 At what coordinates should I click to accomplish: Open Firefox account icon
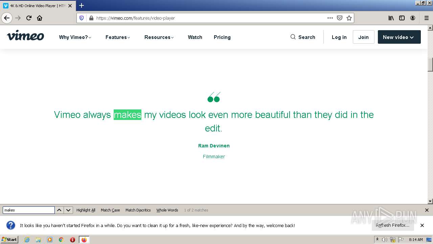tap(413, 18)
